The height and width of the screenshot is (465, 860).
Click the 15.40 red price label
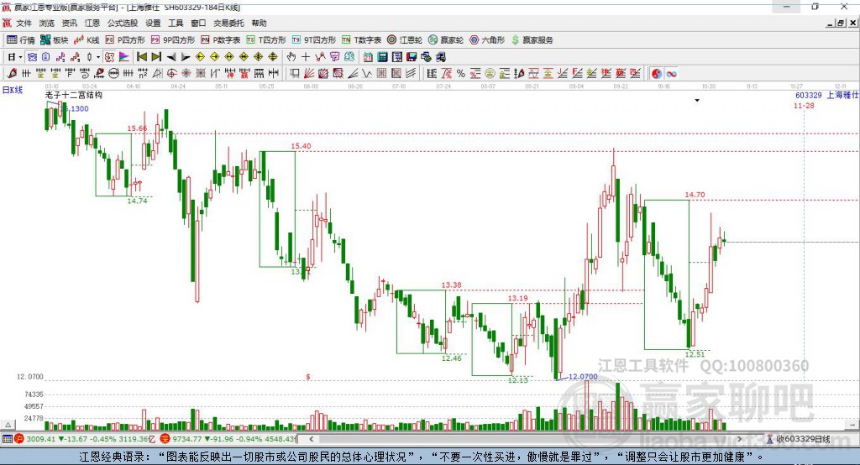301,146
